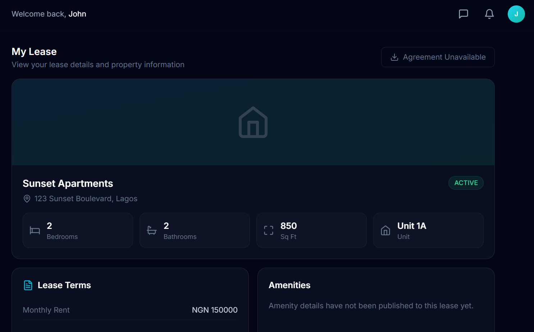Click the Bedrooms label

click(62, 237)
